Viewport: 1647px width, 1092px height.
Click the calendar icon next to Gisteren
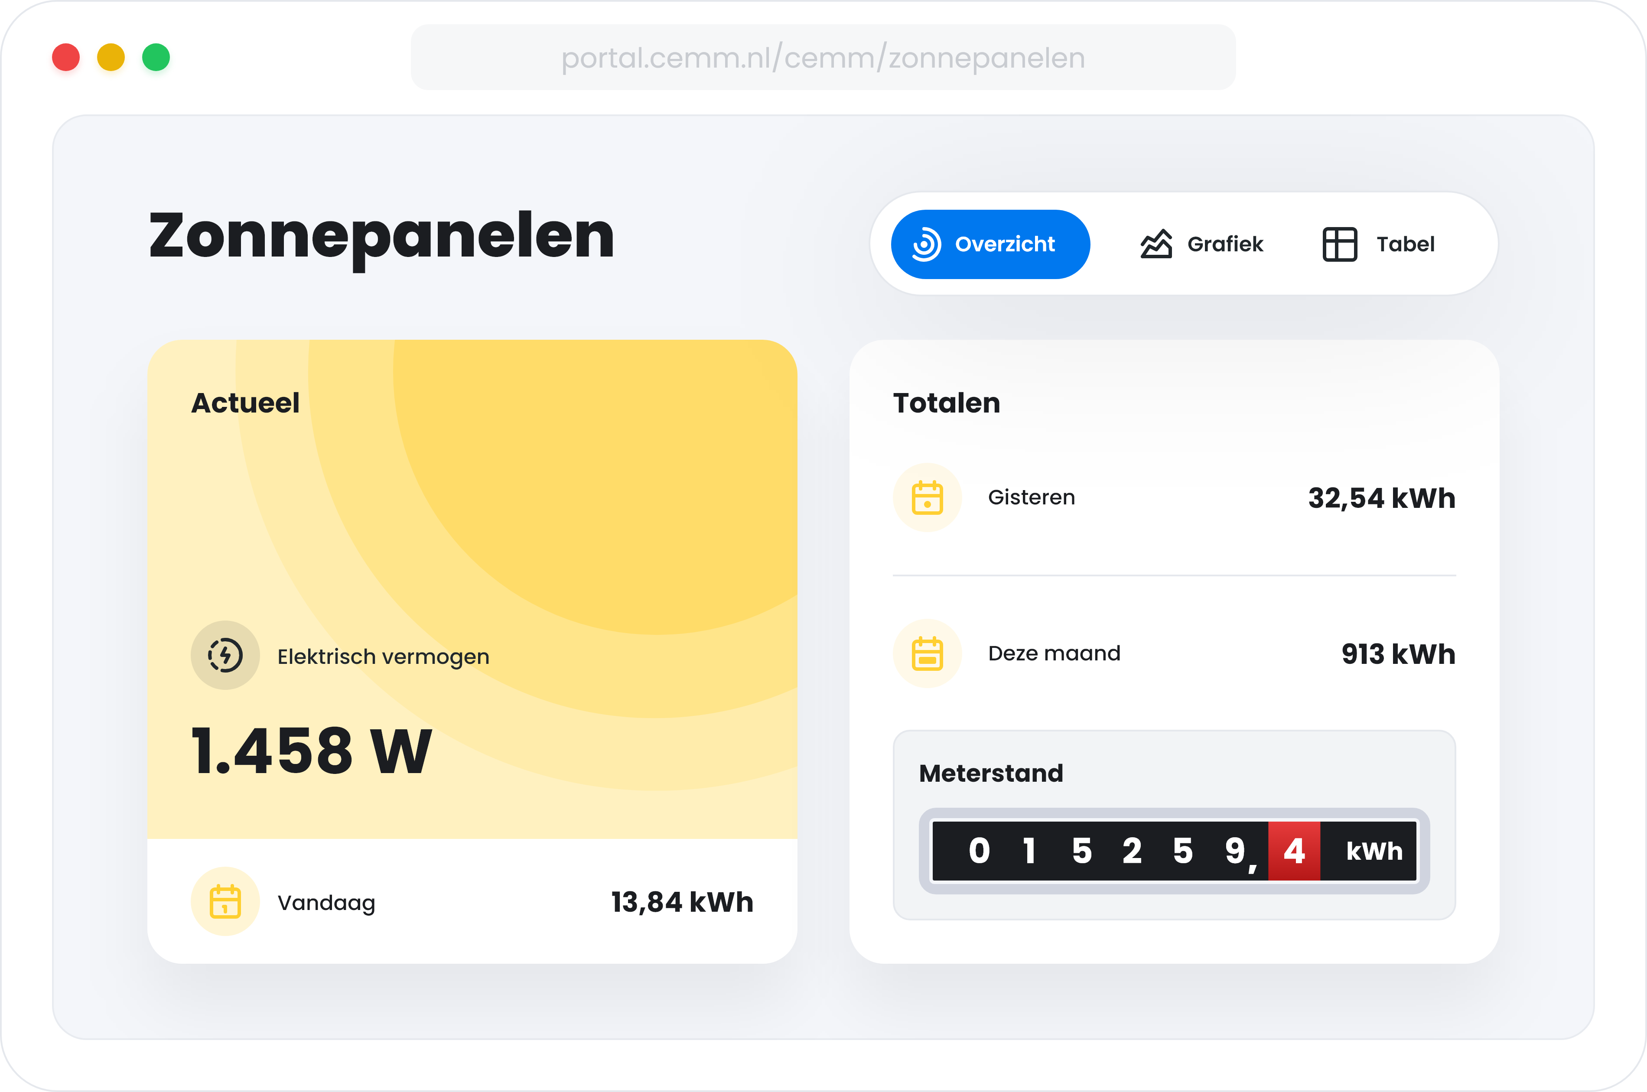[928, 497]
